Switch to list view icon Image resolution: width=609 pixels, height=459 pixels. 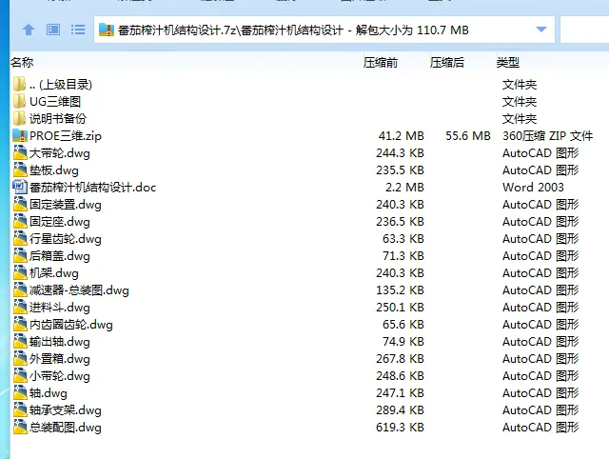pos(78,30)
